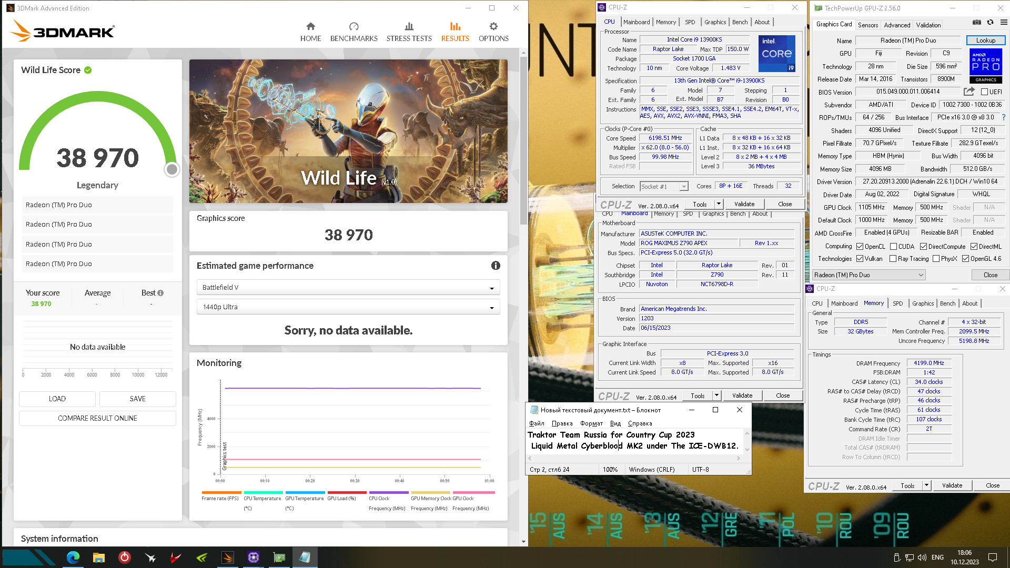Open the Validation tab in GPU-Z
Viewport: 1010px width, 568px height.
click(x=928, y=25)
